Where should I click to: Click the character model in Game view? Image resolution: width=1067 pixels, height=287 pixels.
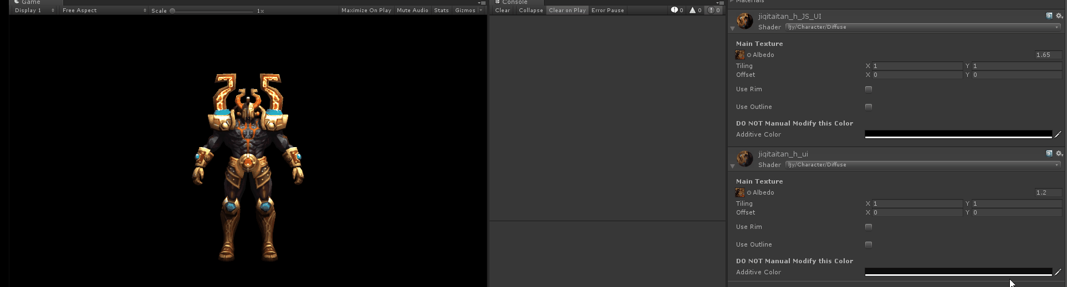click(x=248, y=167)
